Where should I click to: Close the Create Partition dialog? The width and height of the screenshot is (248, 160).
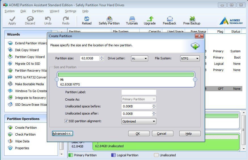[199, 36]
